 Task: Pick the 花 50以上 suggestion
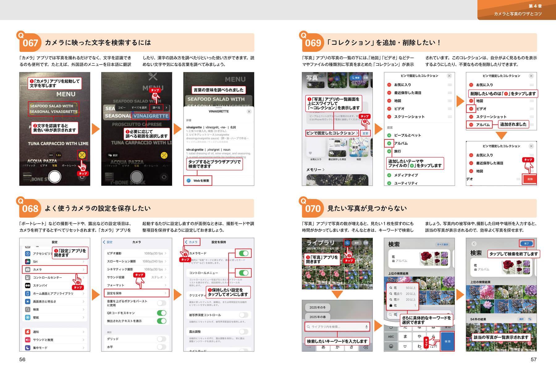tap(402, 288)
